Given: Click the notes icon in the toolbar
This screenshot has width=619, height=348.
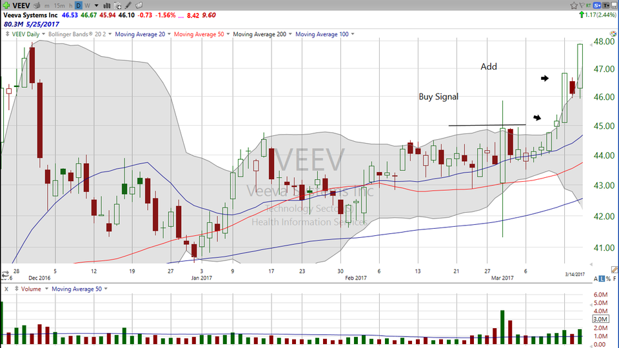Looking at the screenshot, I should [x=139, y=6].
